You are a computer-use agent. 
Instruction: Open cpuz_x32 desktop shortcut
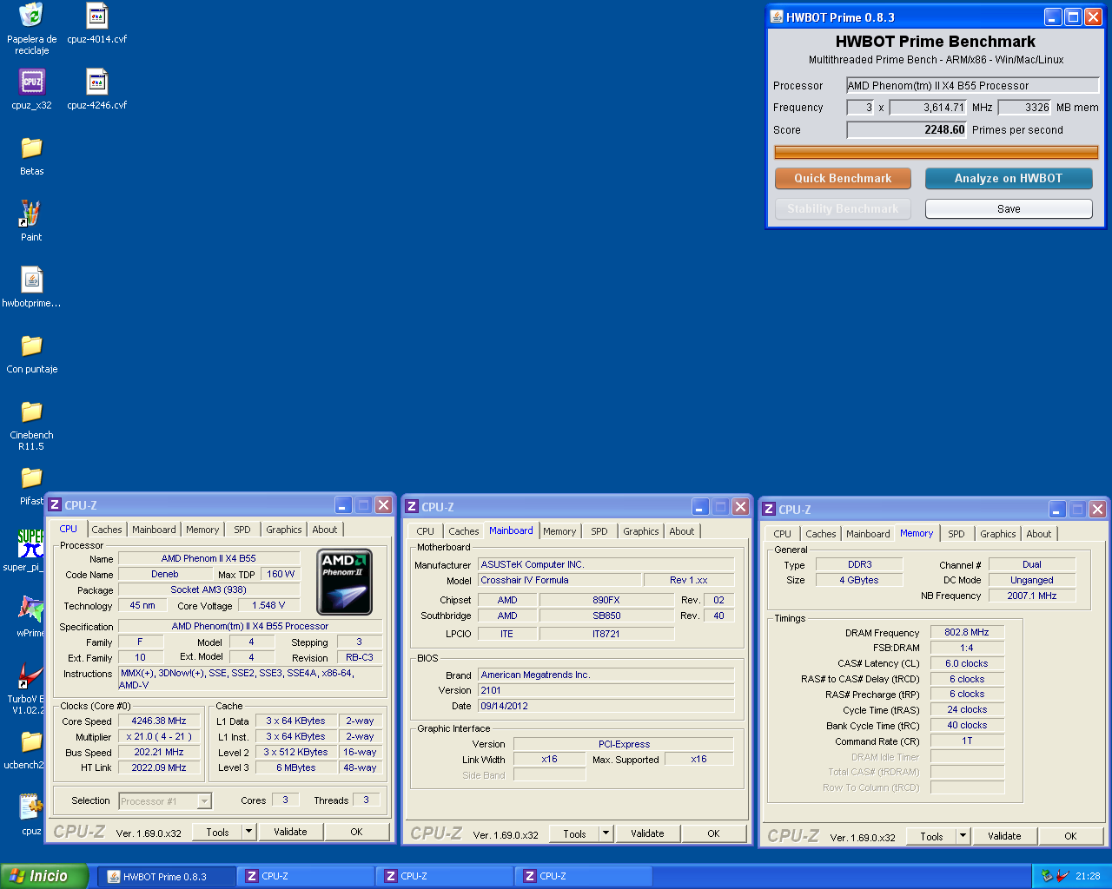[x=31, y=82]
